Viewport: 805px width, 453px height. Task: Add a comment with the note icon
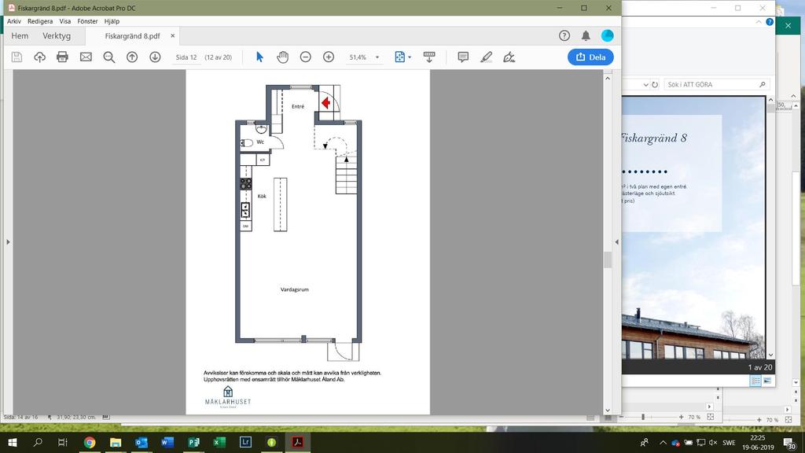tap(463, 57)
